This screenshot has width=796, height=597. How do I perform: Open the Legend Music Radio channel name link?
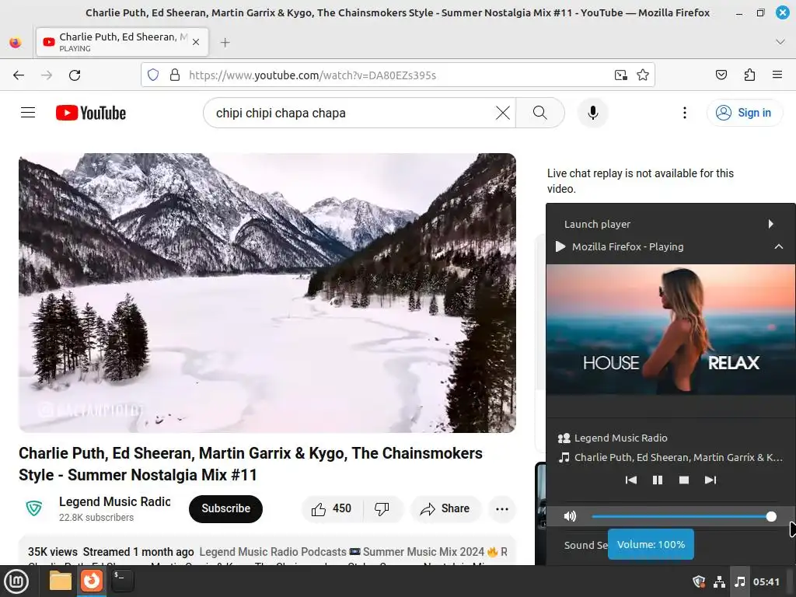tap(115, 501)
